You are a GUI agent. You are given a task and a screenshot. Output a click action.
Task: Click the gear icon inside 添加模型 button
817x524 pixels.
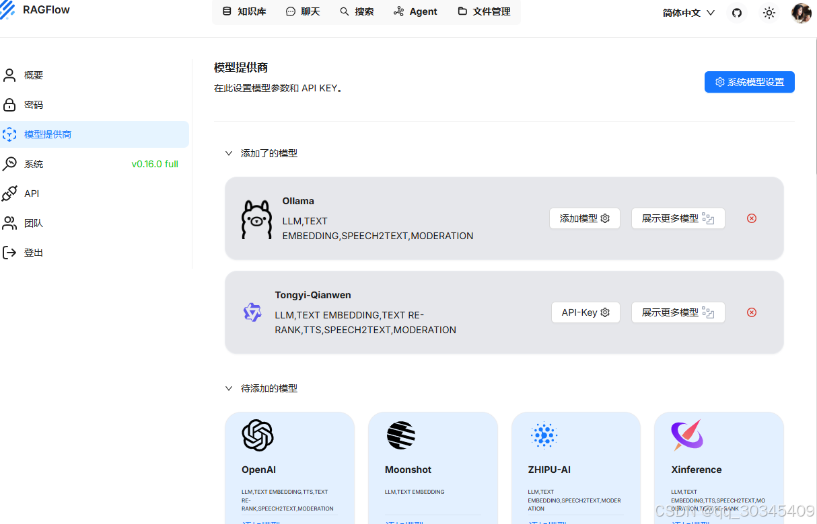(x=605, y=218)
